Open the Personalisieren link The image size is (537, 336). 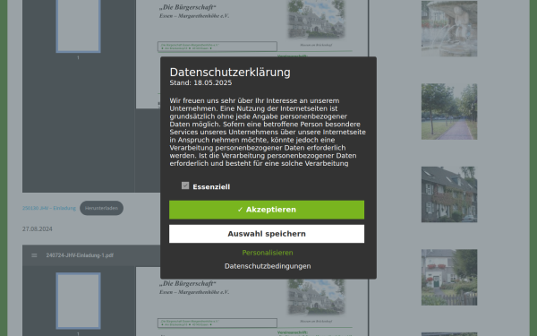[x=268, y=253]
